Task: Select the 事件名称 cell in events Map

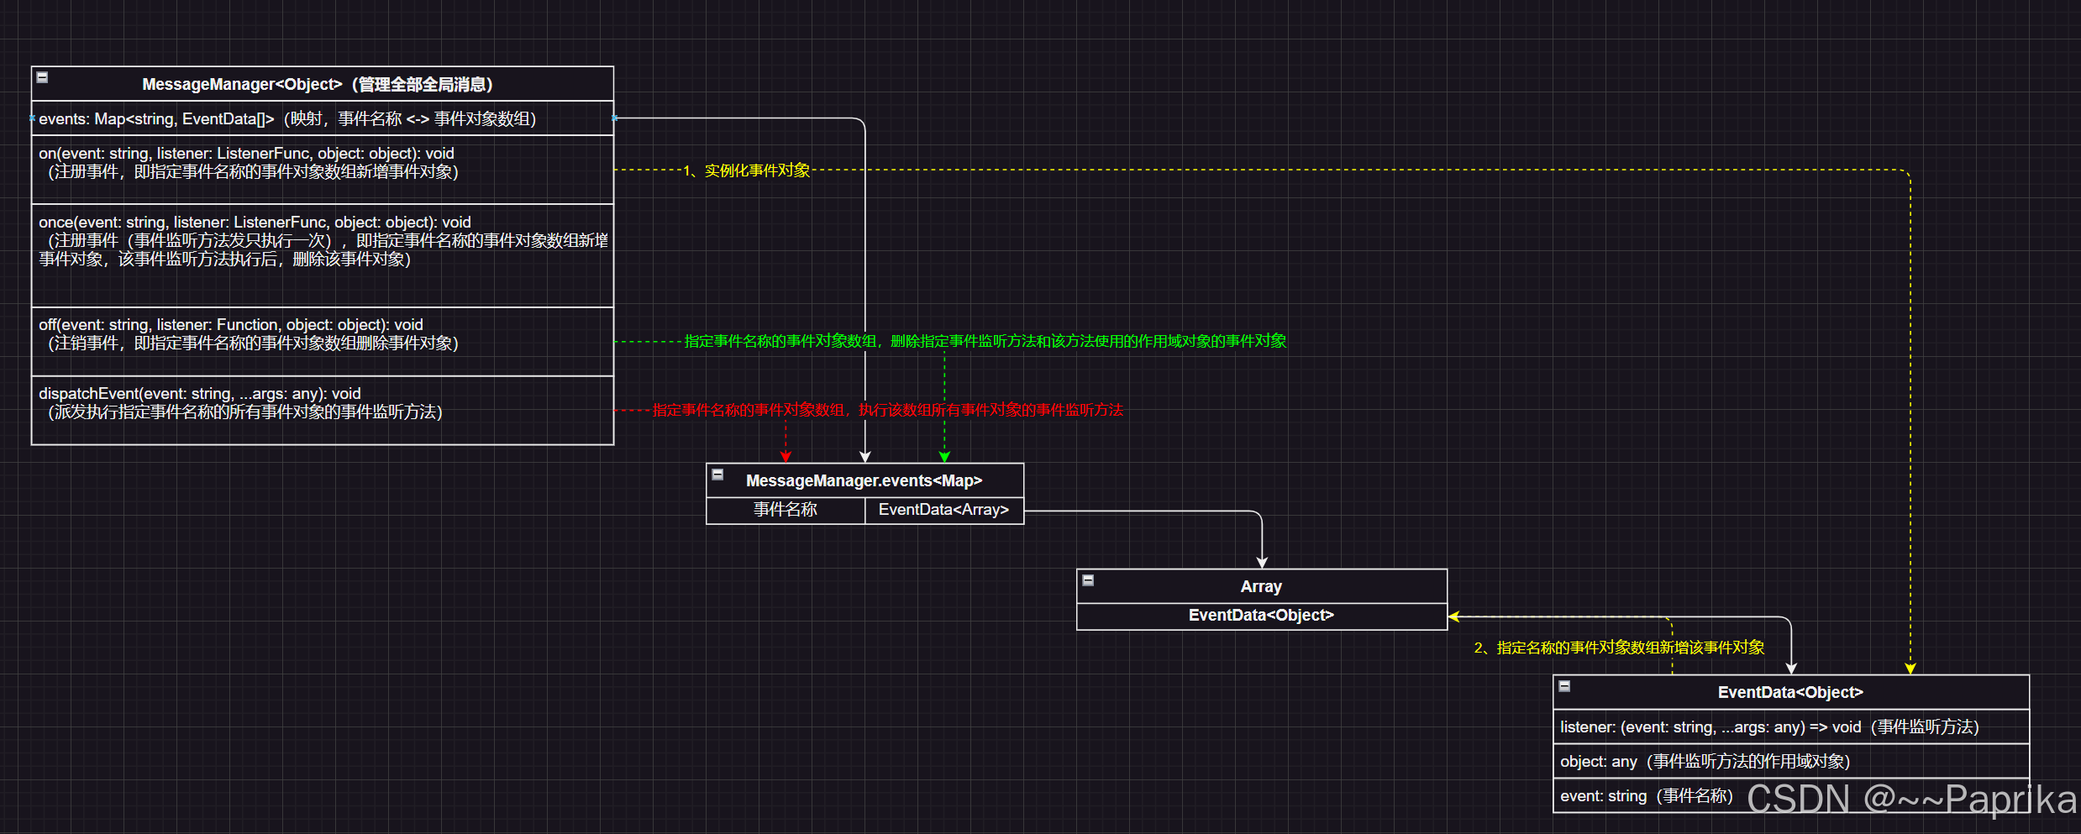Action: (785, 509)
